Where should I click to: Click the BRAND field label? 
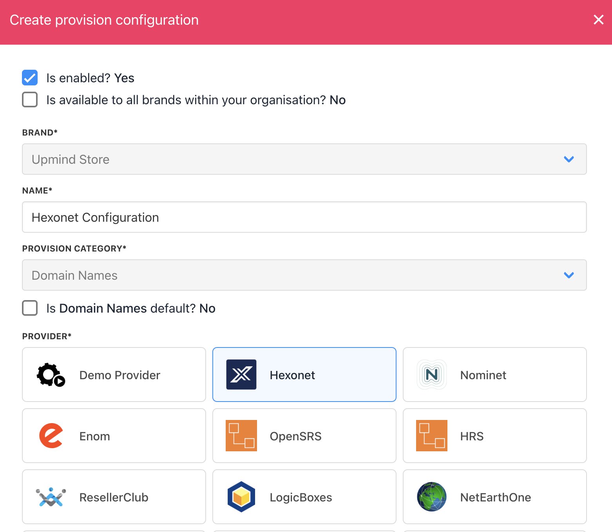(x=40, y=132)
